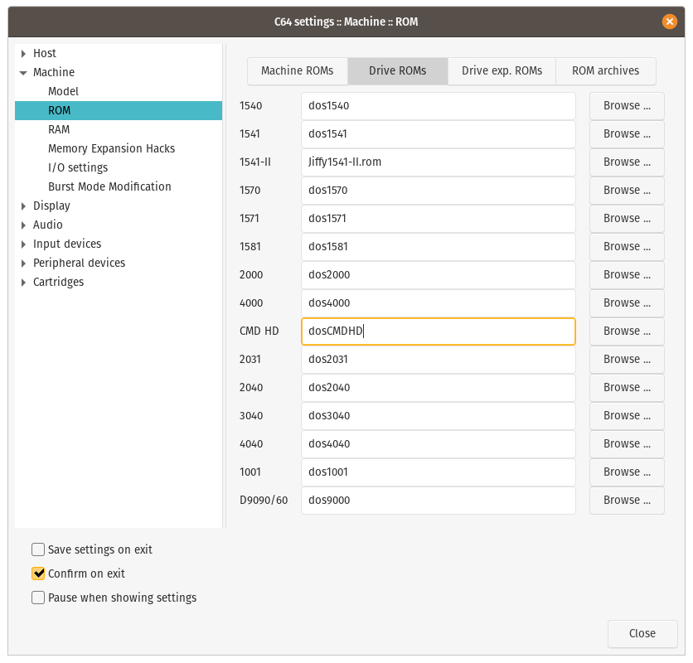Close the C64 settings dialog via orange X
This screenshot has height=663, width=693.
(669, 22)
